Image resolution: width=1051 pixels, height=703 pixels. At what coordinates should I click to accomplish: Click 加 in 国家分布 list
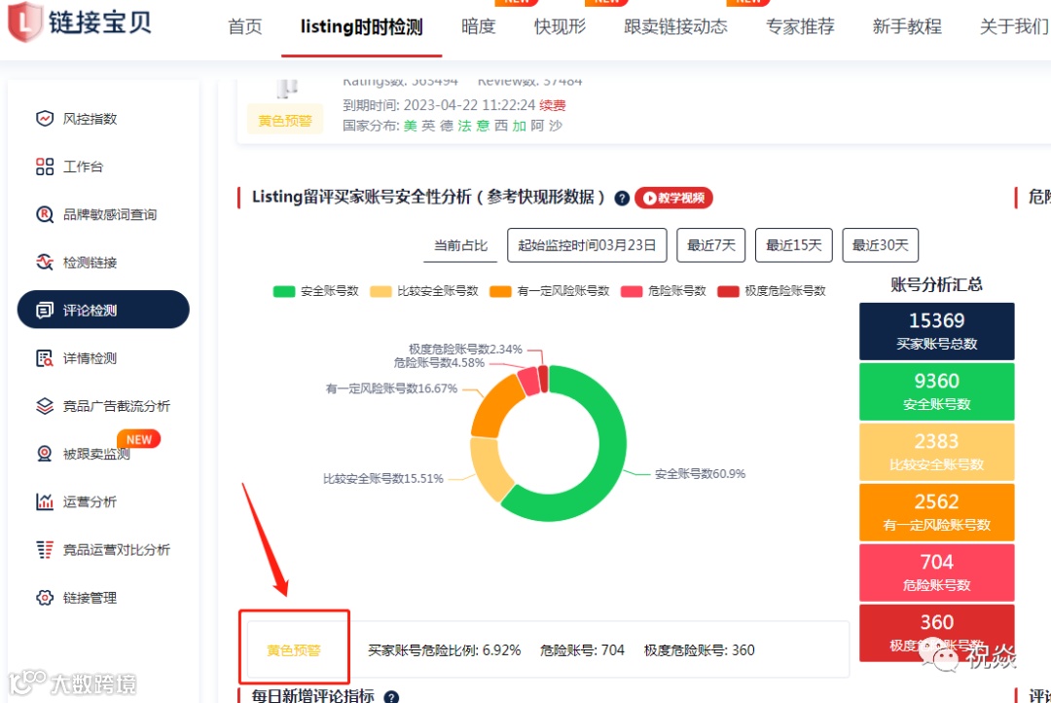(519, 127)
